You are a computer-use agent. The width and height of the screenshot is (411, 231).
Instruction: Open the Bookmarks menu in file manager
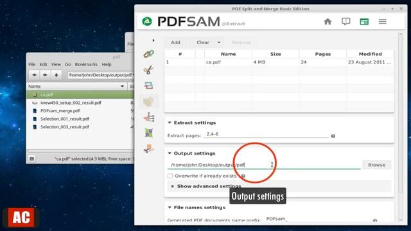[86, 64]
